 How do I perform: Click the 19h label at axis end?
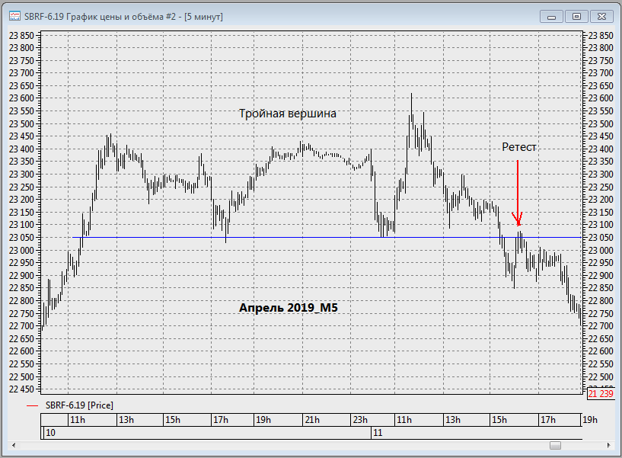(589, 420)
